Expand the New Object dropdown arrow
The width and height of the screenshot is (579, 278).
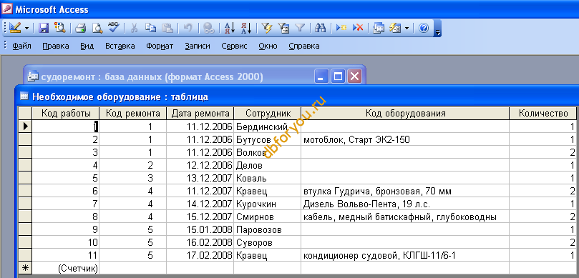407,28
